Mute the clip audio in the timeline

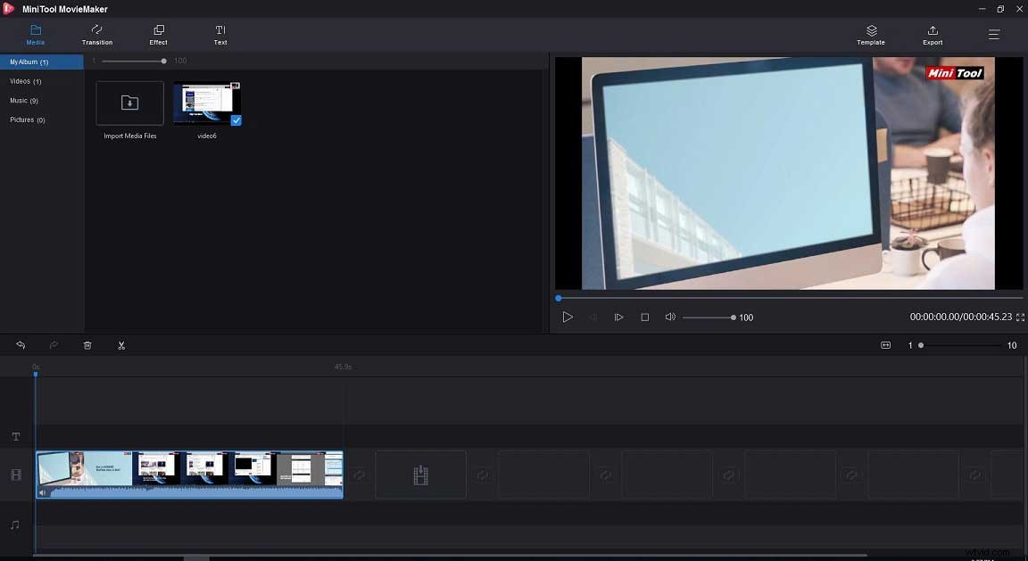pyautogui.click(x=43, y=491)
